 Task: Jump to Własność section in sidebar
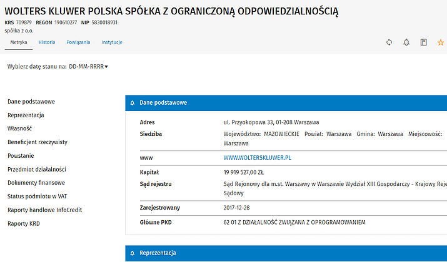pos(19,129)
